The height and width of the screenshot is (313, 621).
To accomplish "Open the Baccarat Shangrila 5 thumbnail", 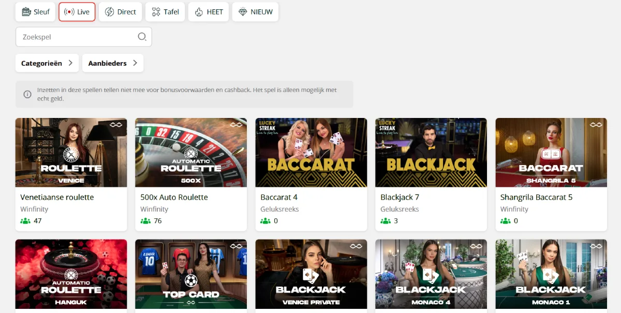I will tap(551, 153).
